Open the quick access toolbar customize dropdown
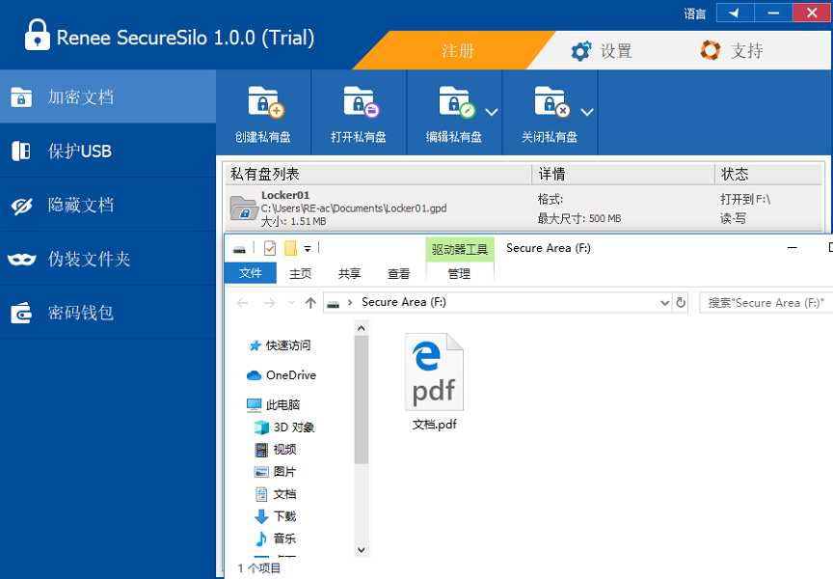The image size is (833, 579). [x=307, y=248]
